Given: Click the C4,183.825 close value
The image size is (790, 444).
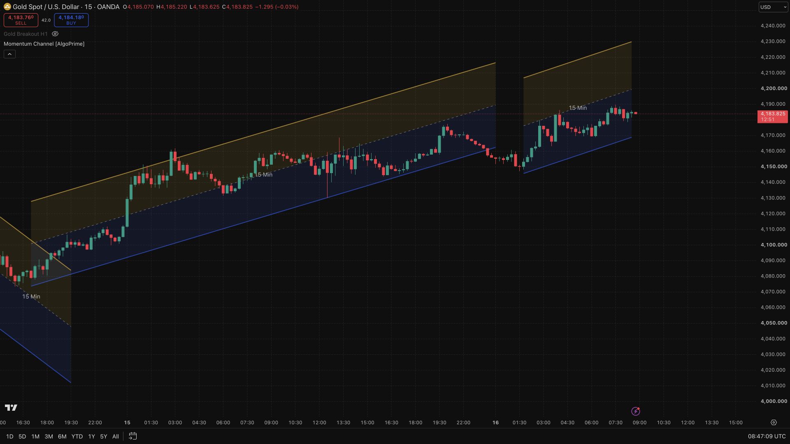Looking at the screenshot, I should point(237,7).
